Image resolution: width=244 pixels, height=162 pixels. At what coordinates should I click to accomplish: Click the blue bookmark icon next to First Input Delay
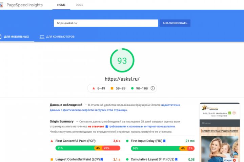tap(164, 141)
